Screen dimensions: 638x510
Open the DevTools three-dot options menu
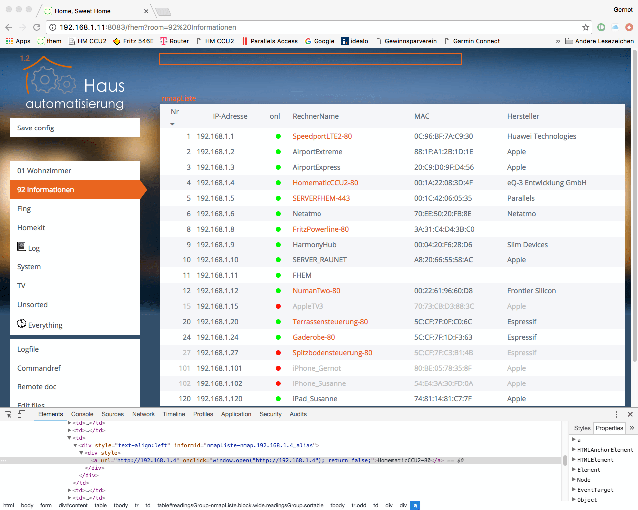pos(616,414)
